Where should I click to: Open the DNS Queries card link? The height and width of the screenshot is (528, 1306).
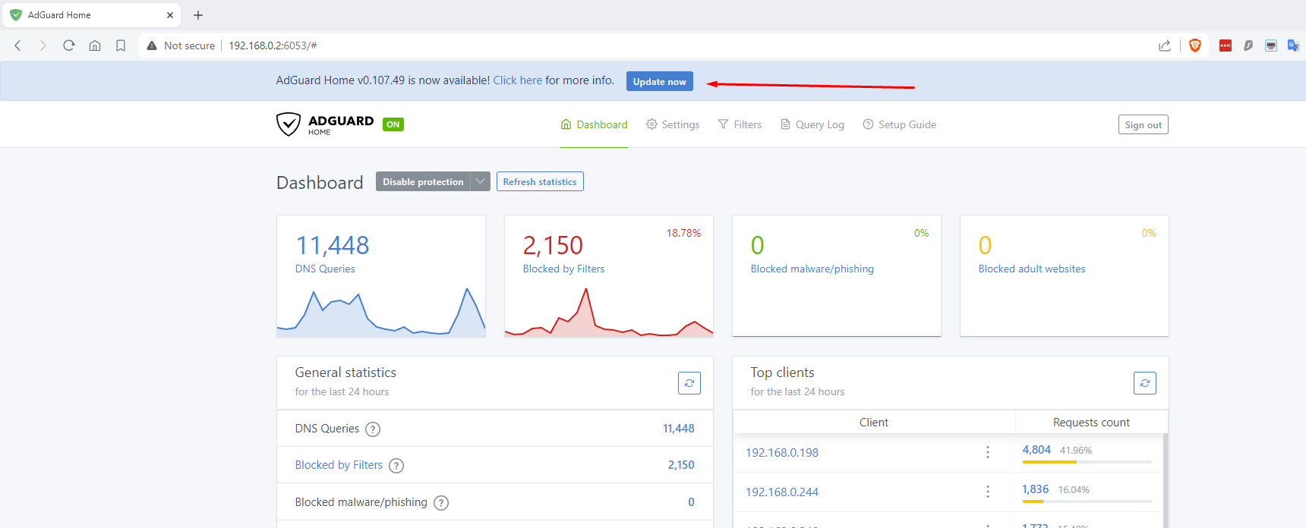tap(325, 269)
